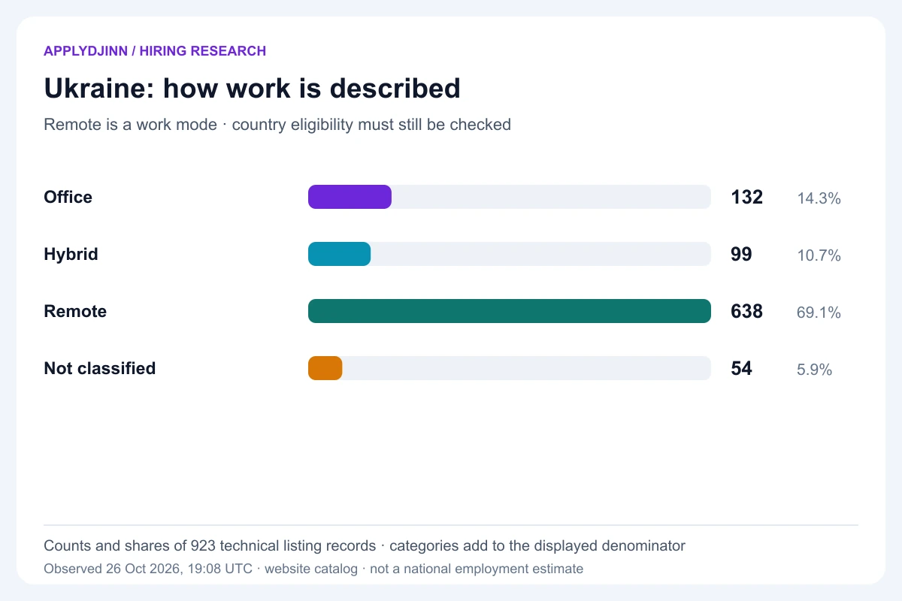Click the 14.3% share value
The height and width of the screenshot is (601, 902).
(x=819, y=199)
